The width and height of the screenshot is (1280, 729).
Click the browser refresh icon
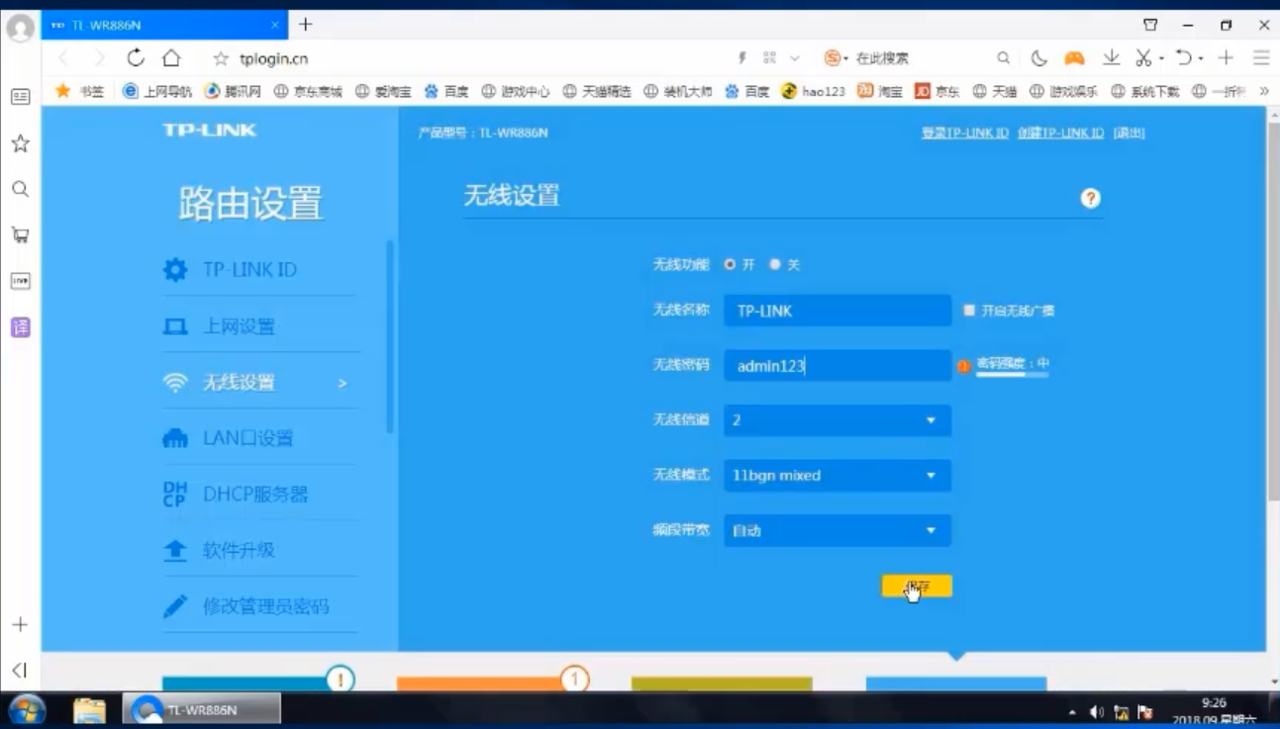tap(136, 57)
